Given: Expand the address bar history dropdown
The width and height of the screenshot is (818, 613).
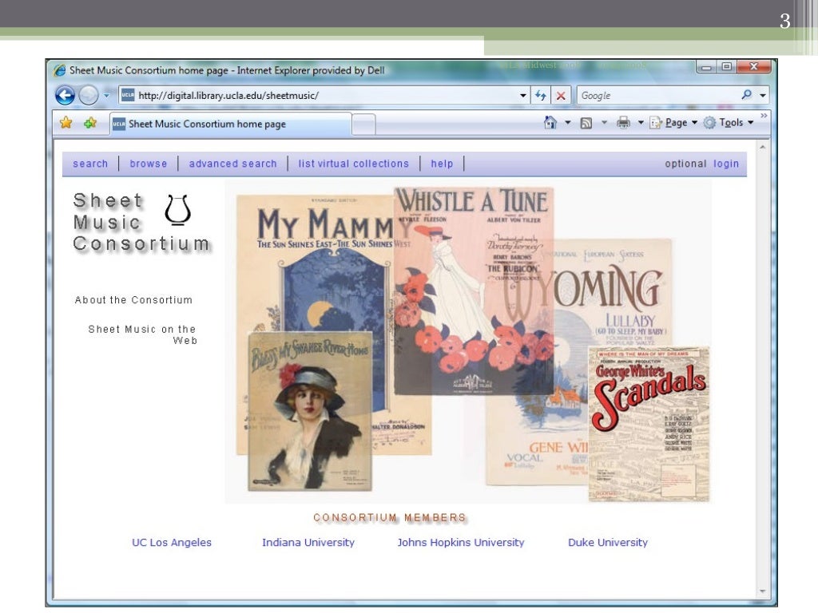Looking at the screenshot, I should coord(523,96).
